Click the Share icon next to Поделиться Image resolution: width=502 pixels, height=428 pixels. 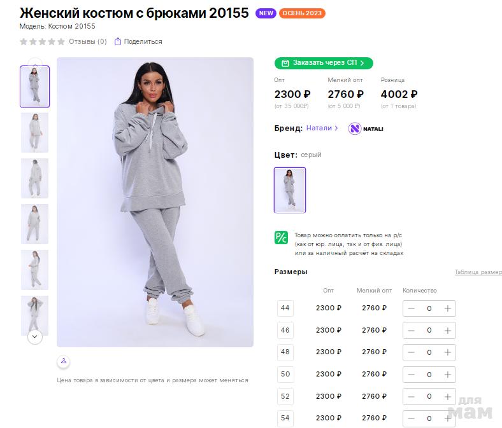[118, 42]
